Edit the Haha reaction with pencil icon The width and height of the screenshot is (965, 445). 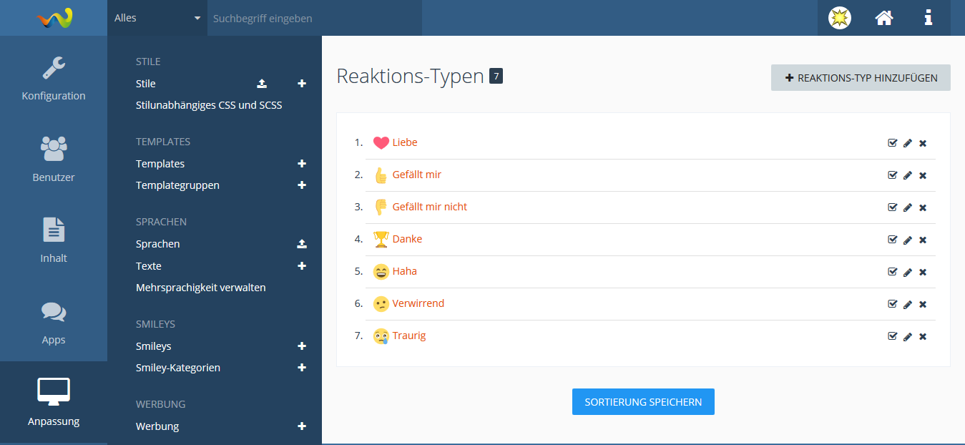908,272
